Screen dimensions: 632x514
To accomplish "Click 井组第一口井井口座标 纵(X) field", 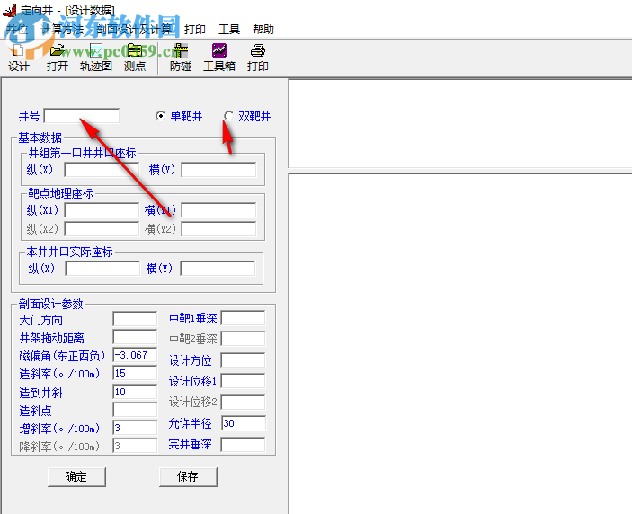I will pyautogui.click(x=102, y=170).
